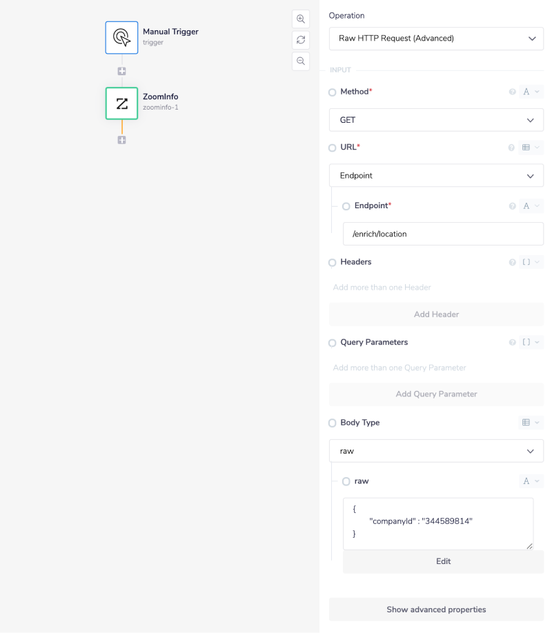This screenshot has height=633, width=552.
Task: Click Show advanced properties button
Action: (436, 610)
